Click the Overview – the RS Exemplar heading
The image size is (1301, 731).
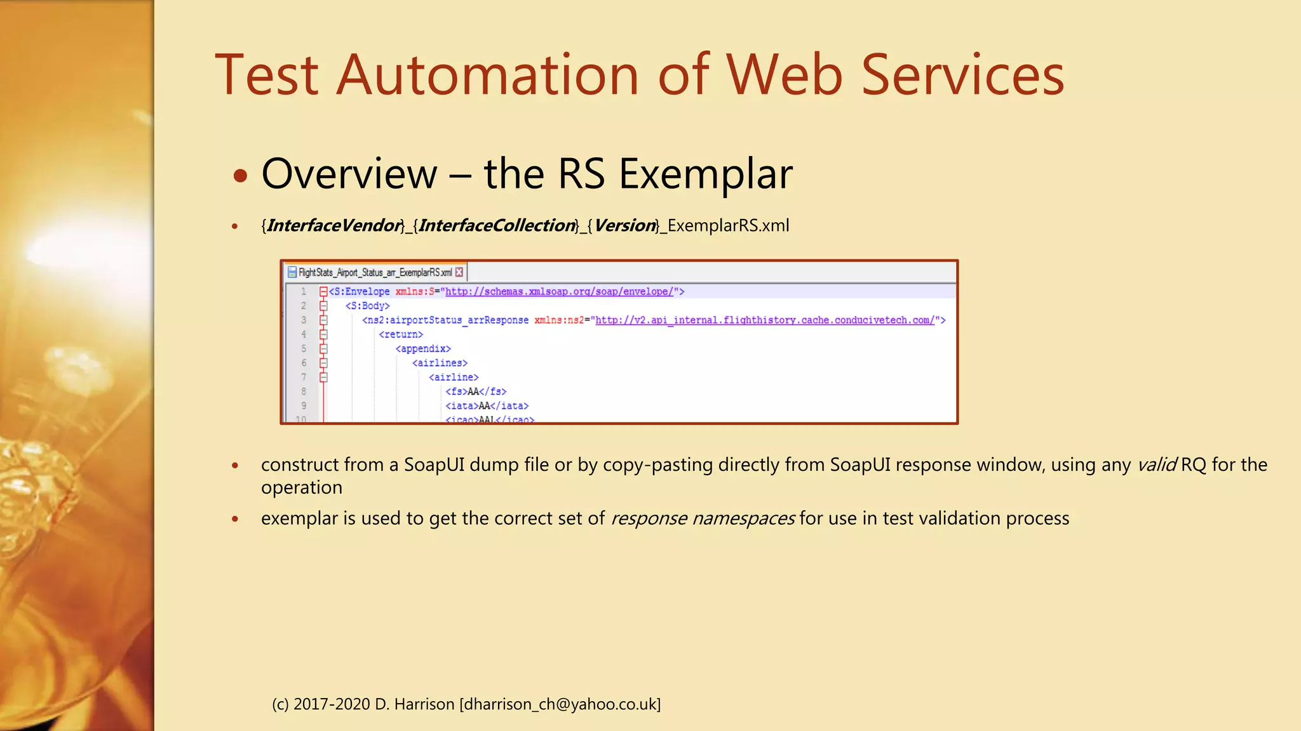tap(527, 173)
